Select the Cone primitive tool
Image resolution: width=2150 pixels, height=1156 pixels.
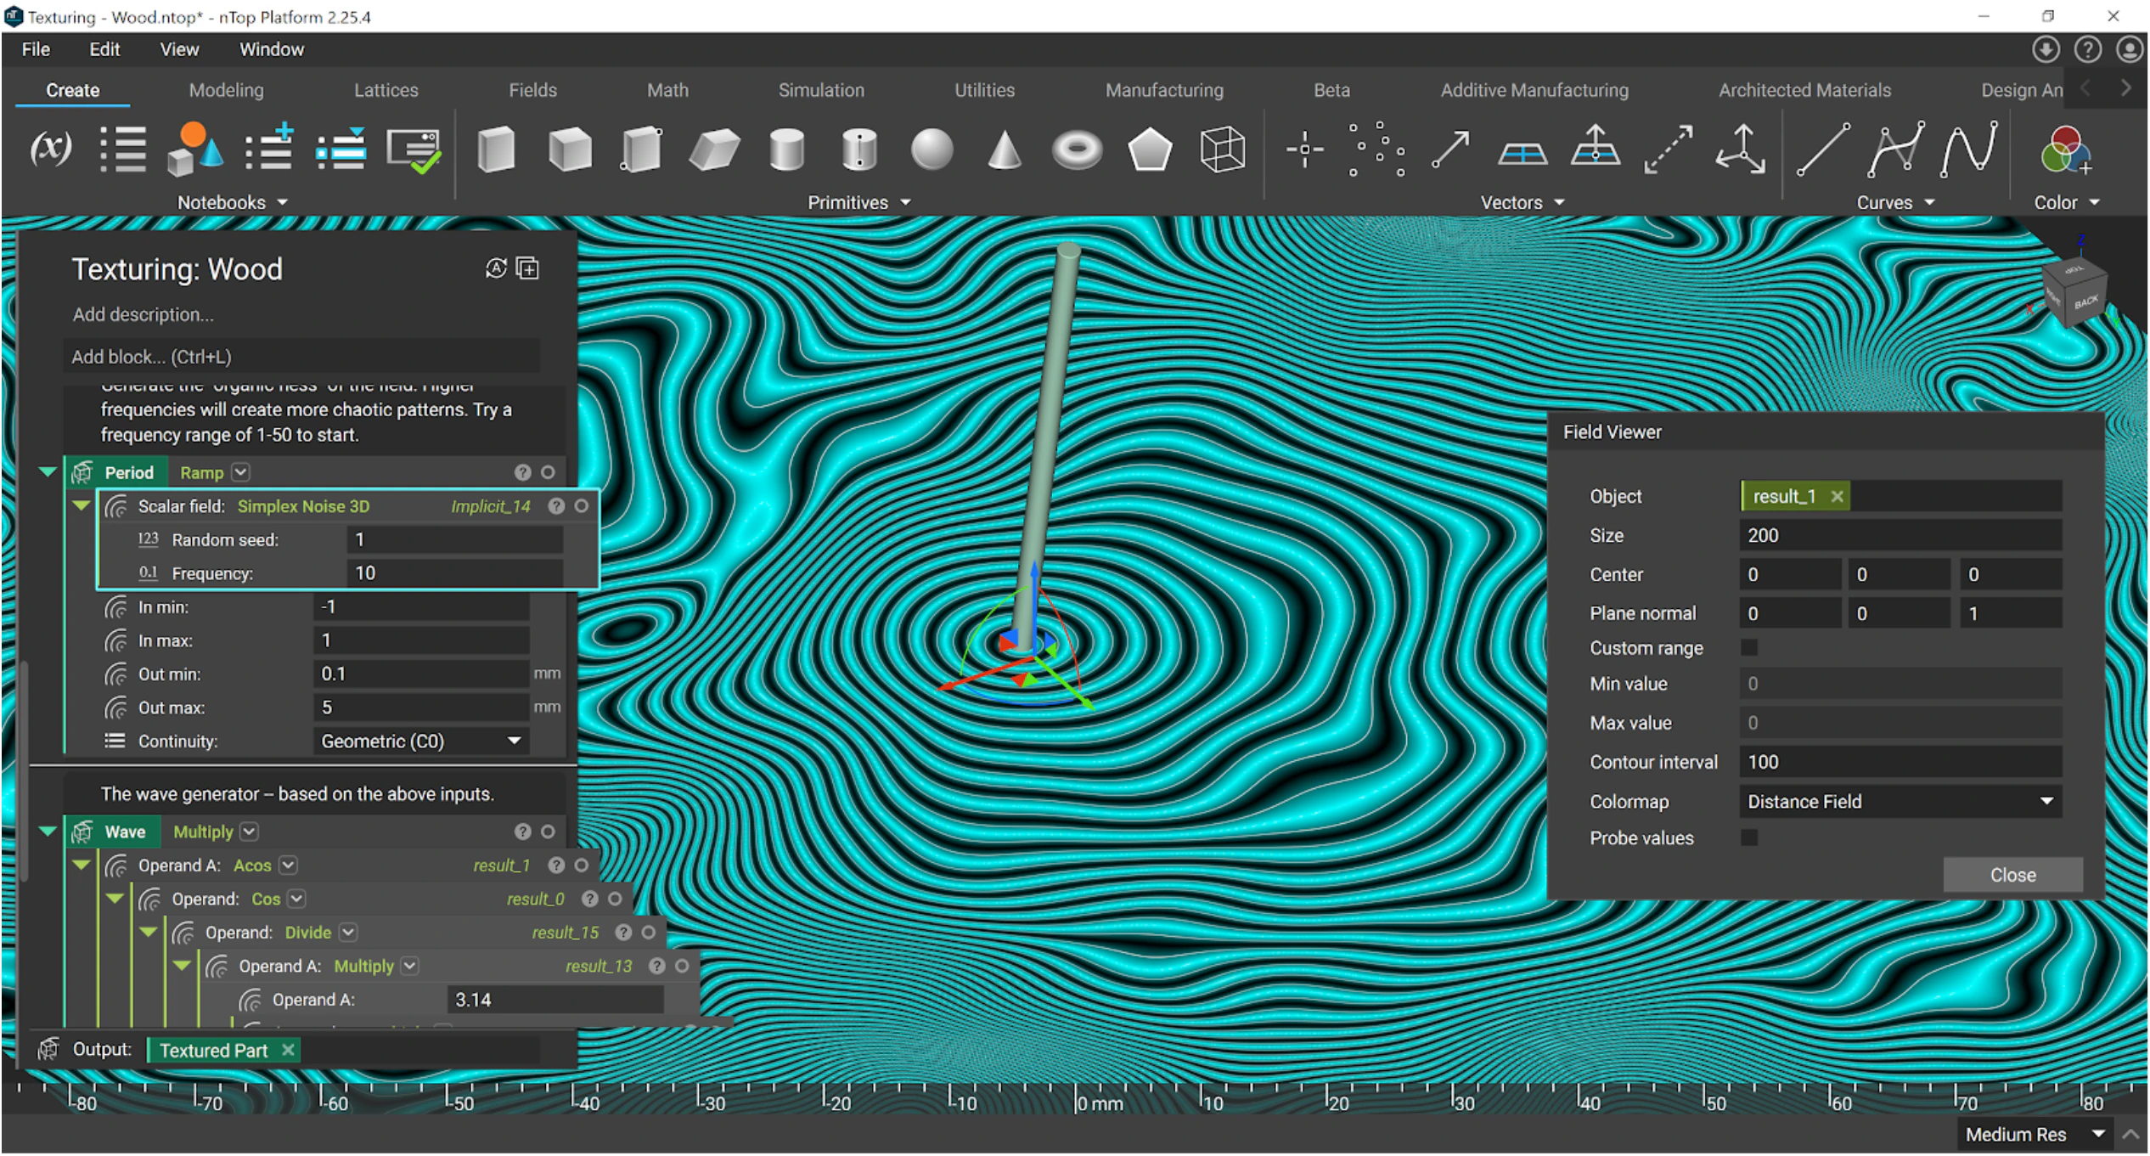(x=1004, y=150)
